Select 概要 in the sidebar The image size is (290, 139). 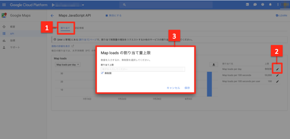click(x=13, y=27)
